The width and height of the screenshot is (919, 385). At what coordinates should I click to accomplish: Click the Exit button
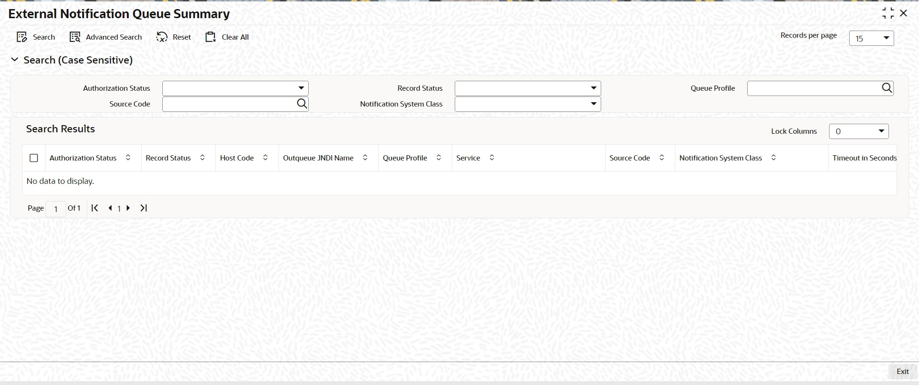(902, 372)
